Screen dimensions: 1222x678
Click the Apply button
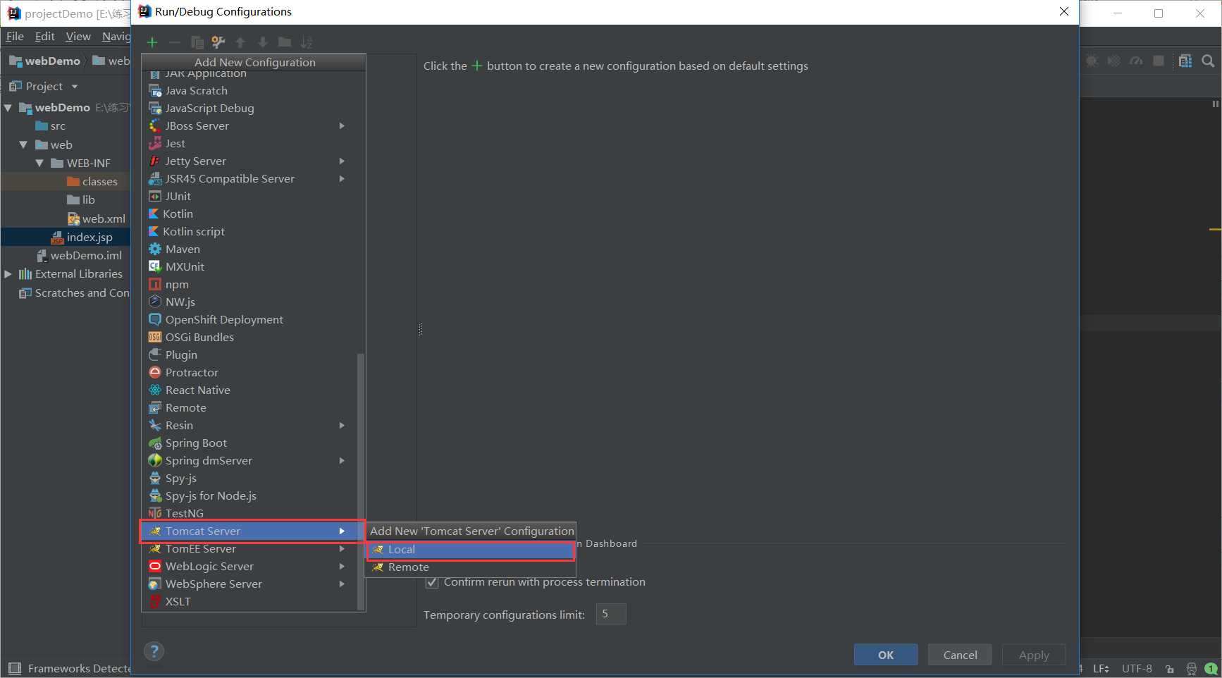click(1034, 655)
